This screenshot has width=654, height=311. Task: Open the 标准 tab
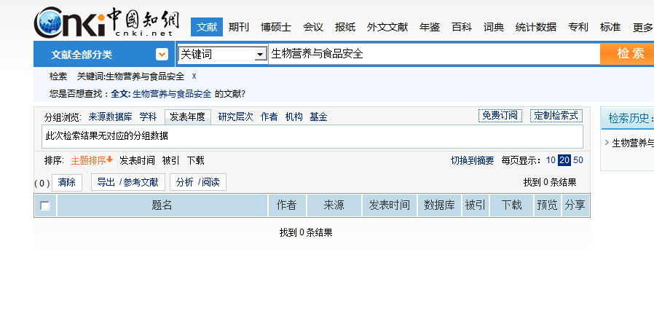[x=610, y=28]
